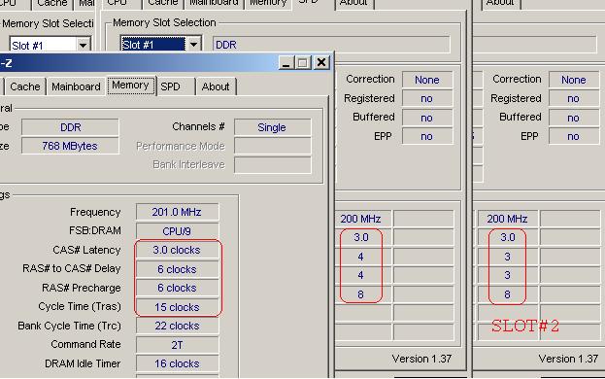Click the 3.0 timing cell in the rightmost window
This screenshot has height=379, width=605.
(x=507, y=237)
